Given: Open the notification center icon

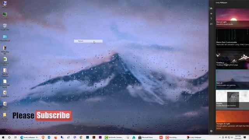Looking at the screenshot, I should coord(245,137).
